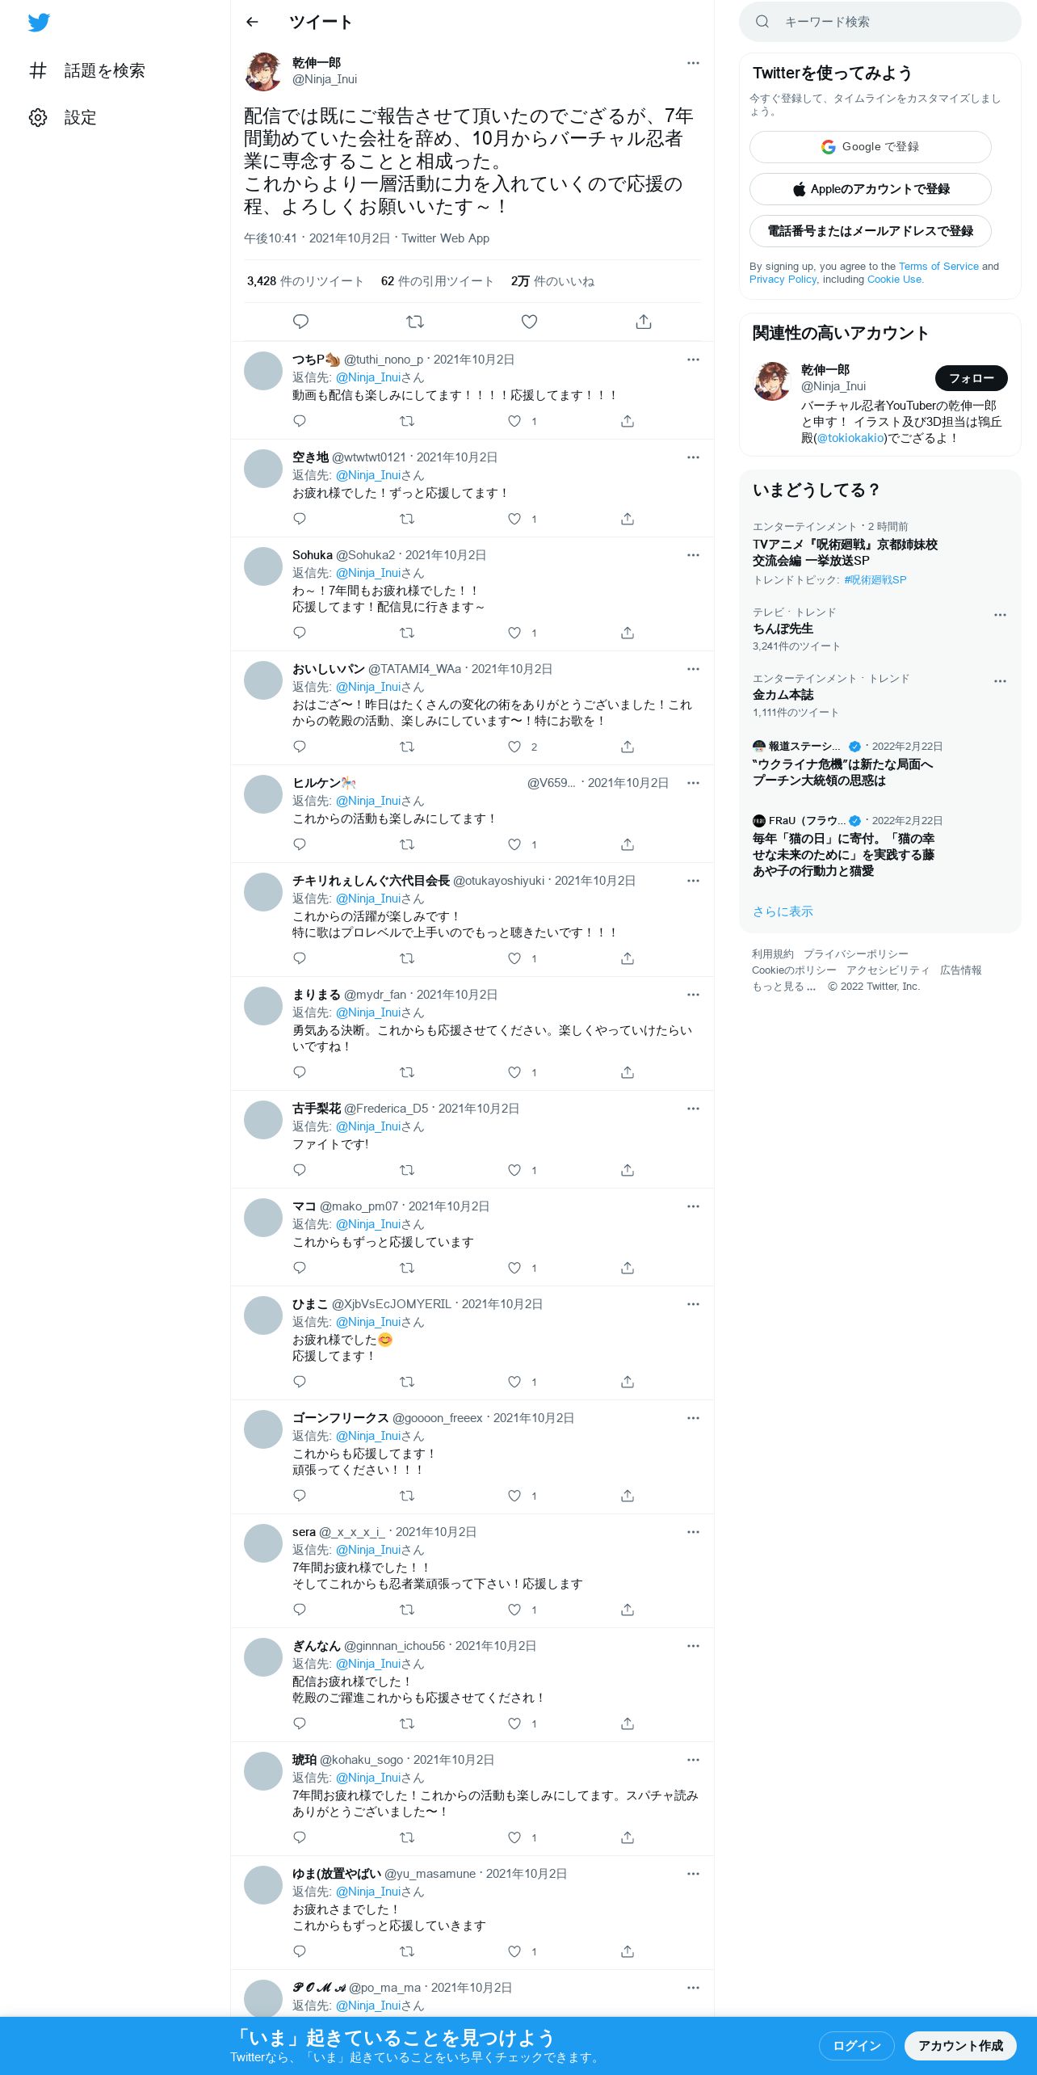Image resolution: width=1037 pixels, height=2075 pixels.
Task: Like Sohuka's reply tweet
Action: pyautogui.click(x=514, y=633)
